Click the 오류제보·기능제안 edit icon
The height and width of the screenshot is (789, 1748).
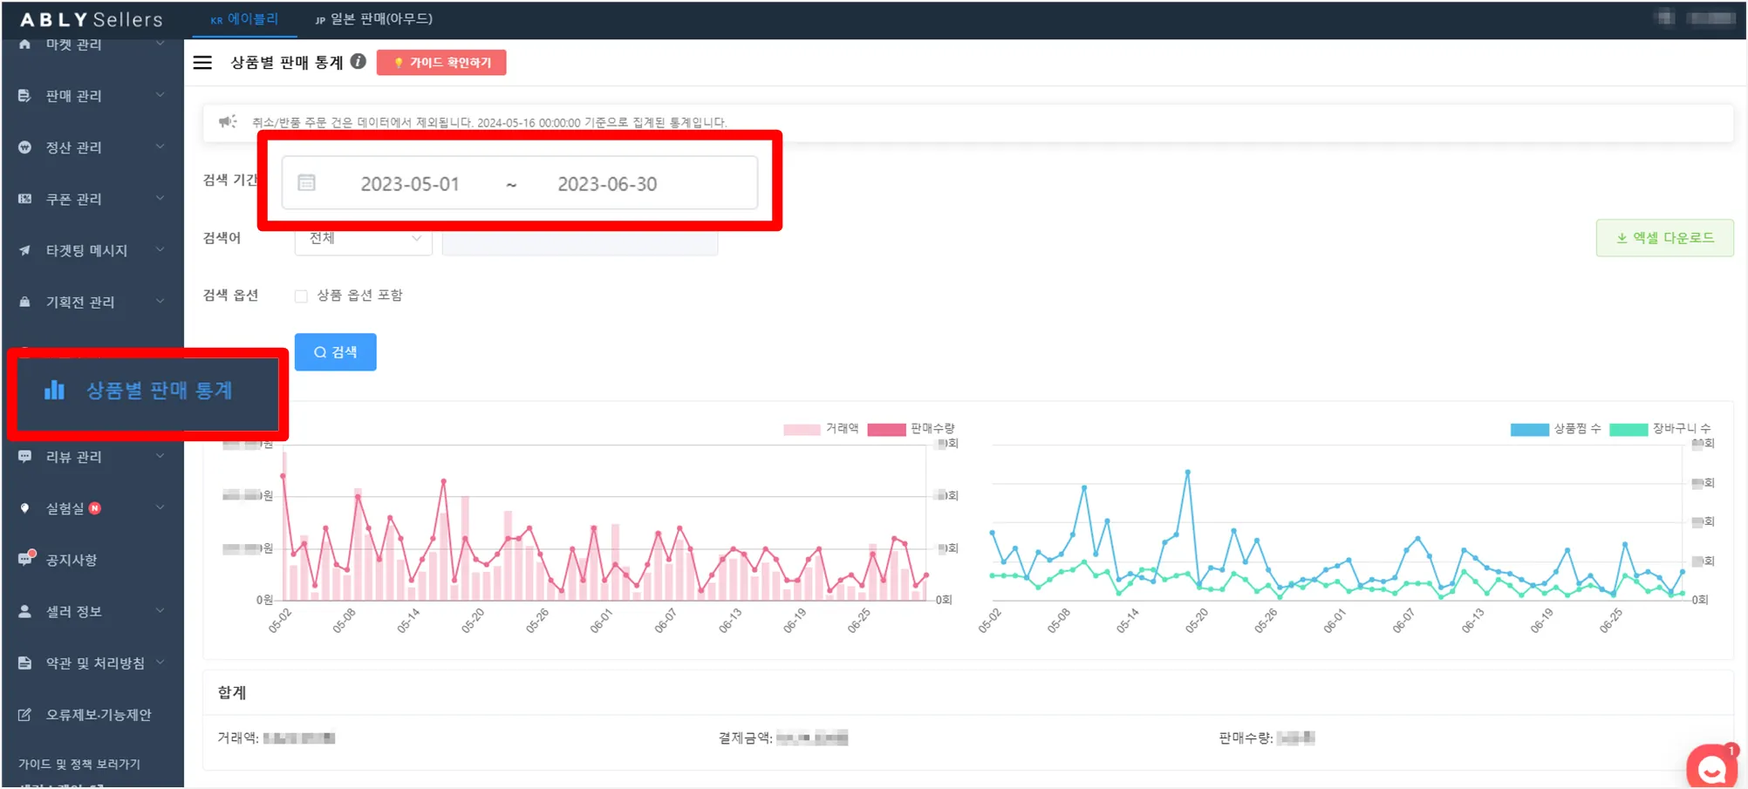coord(24,715)
